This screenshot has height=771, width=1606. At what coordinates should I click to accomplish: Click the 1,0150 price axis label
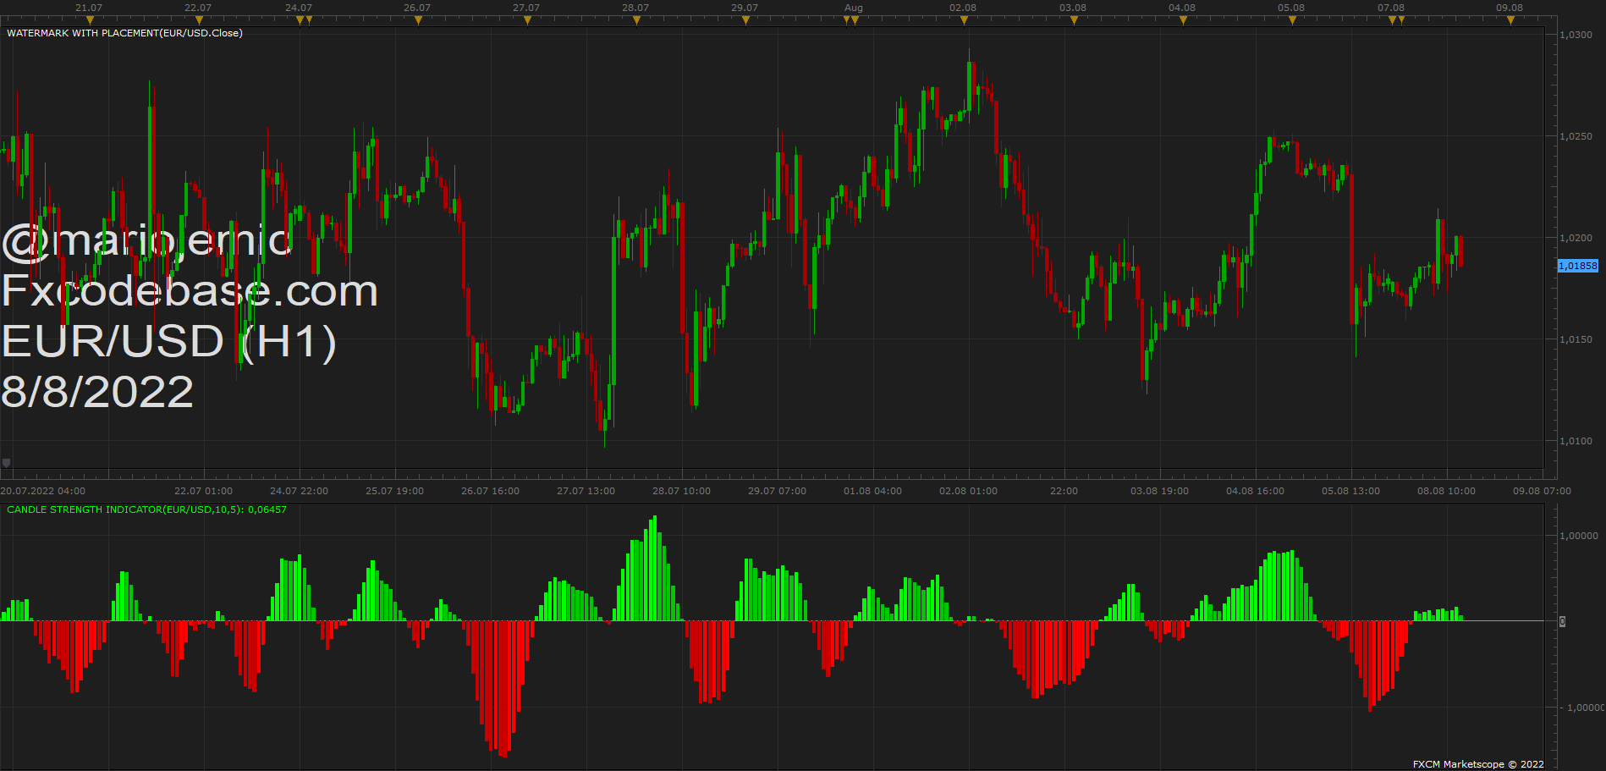(x=1576, y=339)
